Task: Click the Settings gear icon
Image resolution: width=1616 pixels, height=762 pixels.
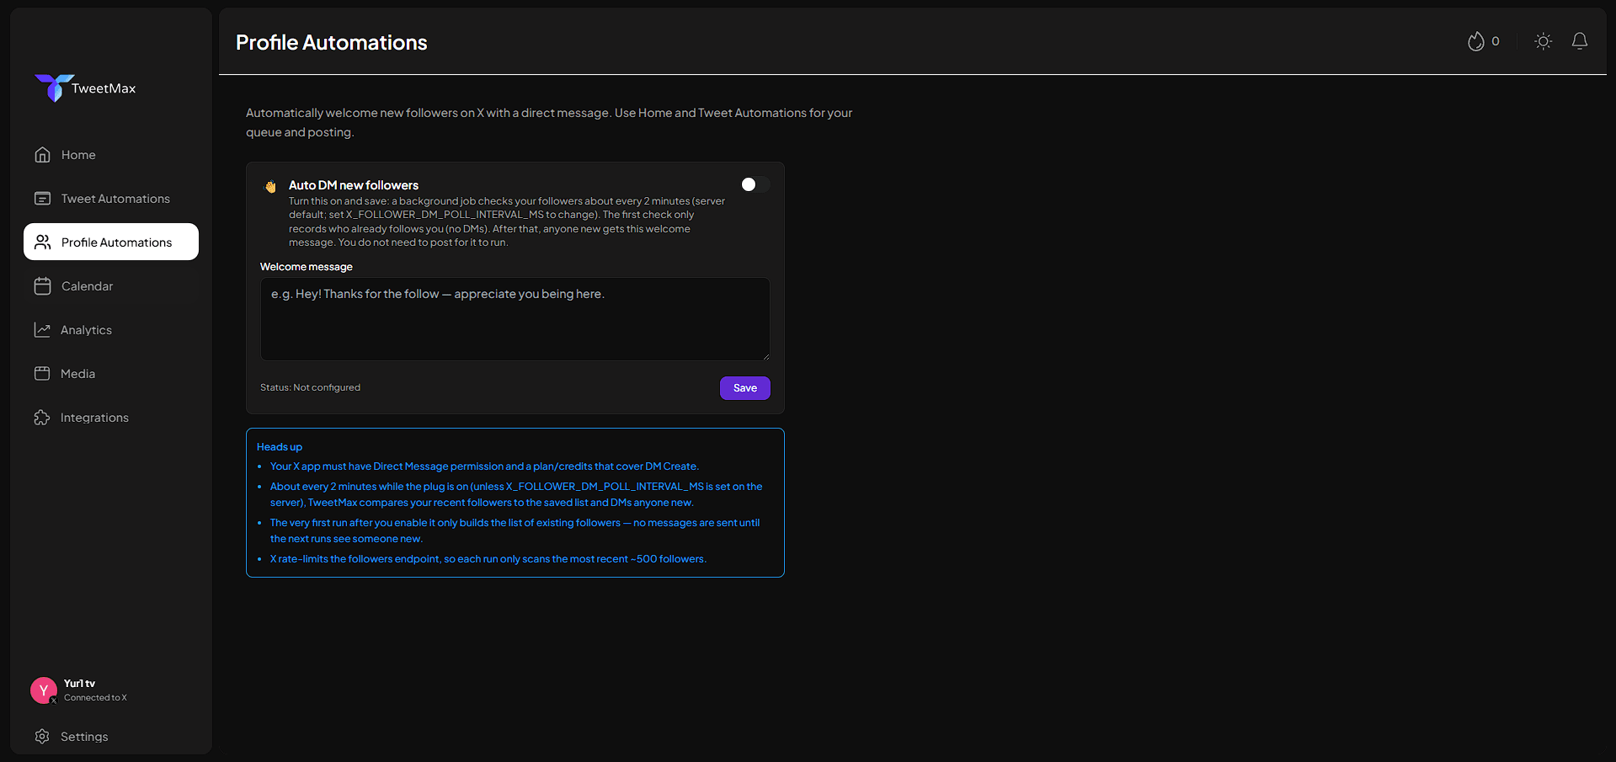Action: pos(42,737)
